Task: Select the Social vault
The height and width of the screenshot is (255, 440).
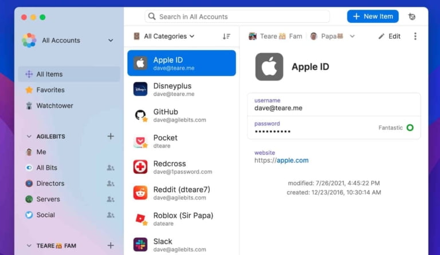Action: point(69,215)
